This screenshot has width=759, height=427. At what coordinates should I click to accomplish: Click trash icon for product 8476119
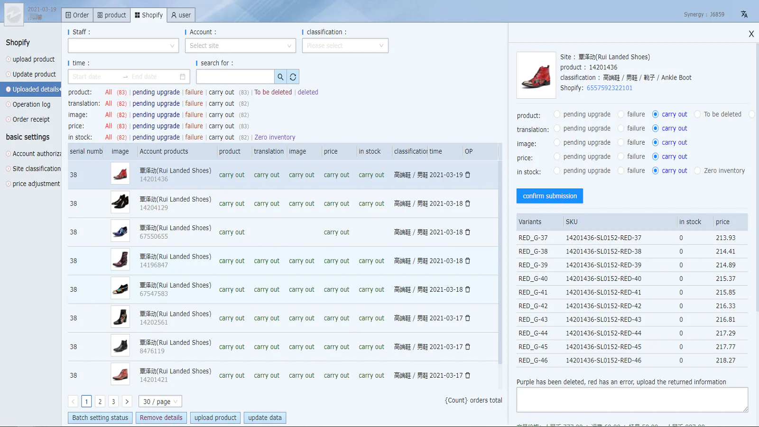point(468,347)
